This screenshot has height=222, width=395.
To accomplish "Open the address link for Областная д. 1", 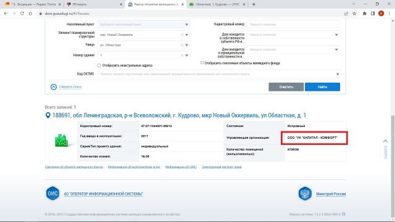I will [179, 115].
